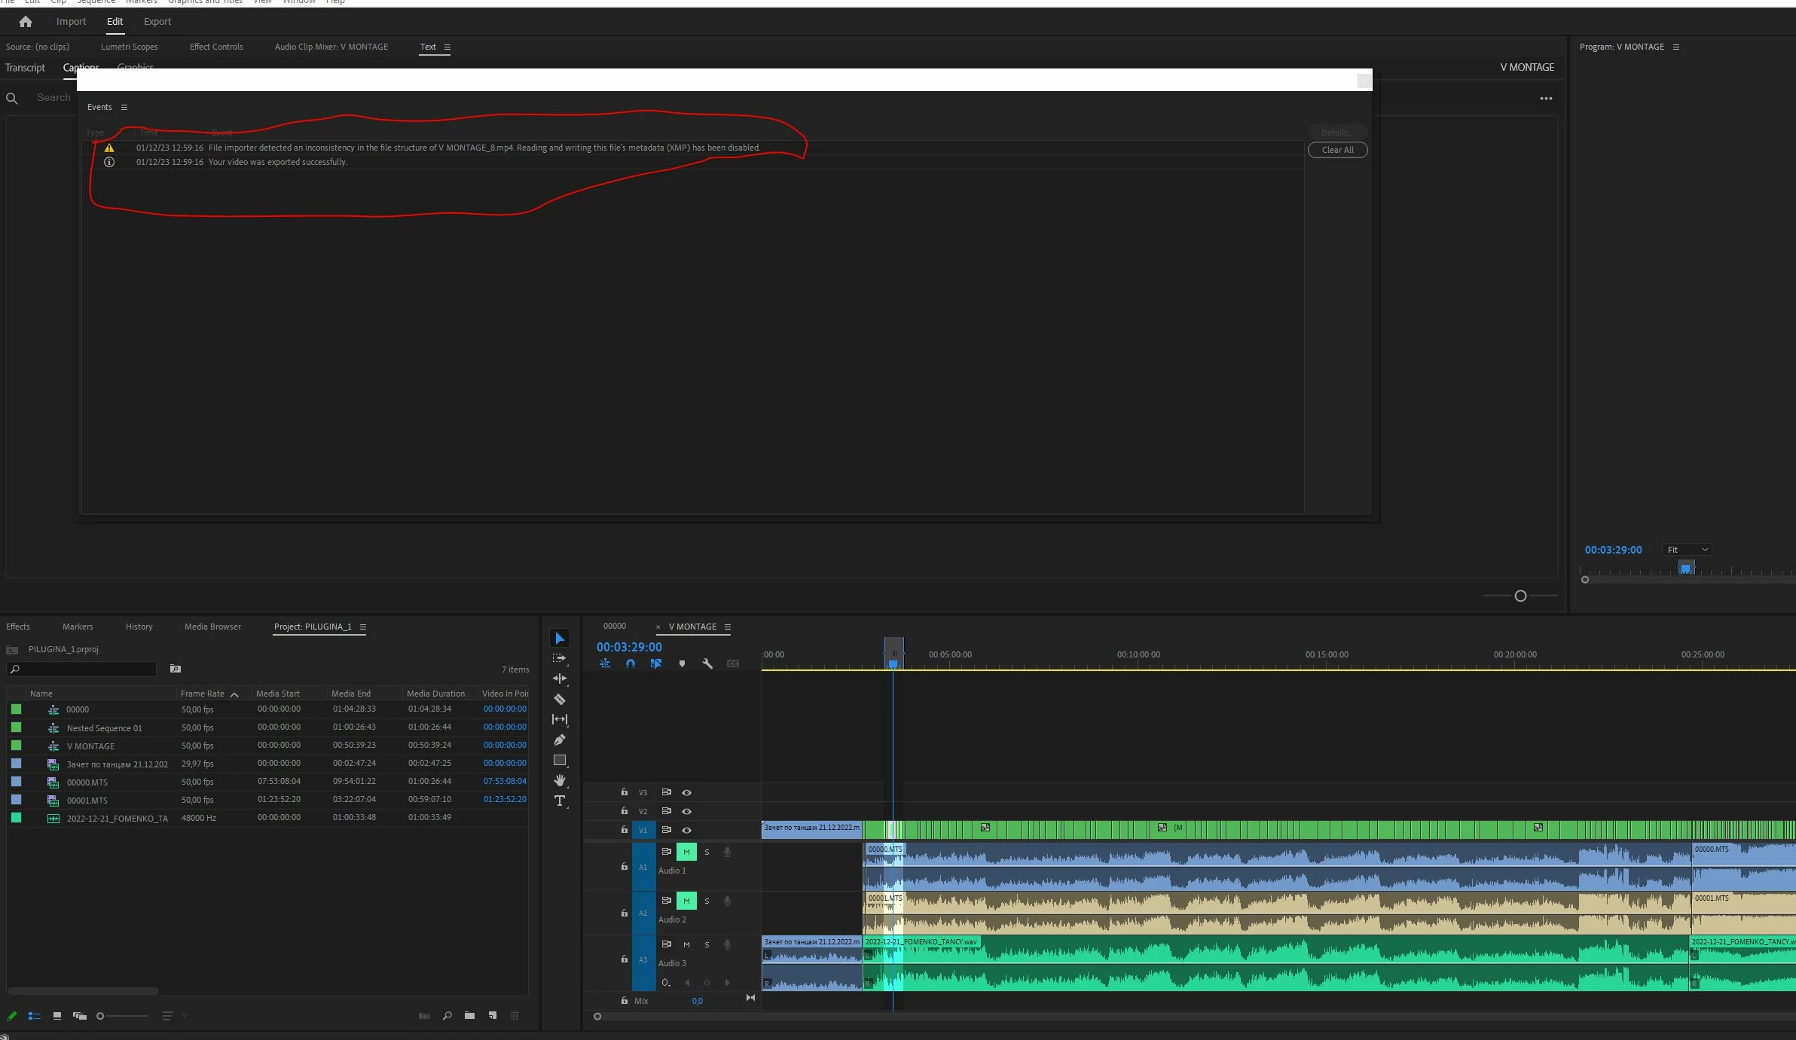This screenshot has height=1040, width=1796.
Task: Go to Home screen icon
Action: pyautogui.click(x=26, y=22)
